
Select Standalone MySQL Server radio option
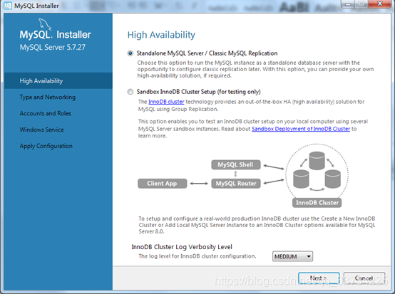tap(130, 53)
